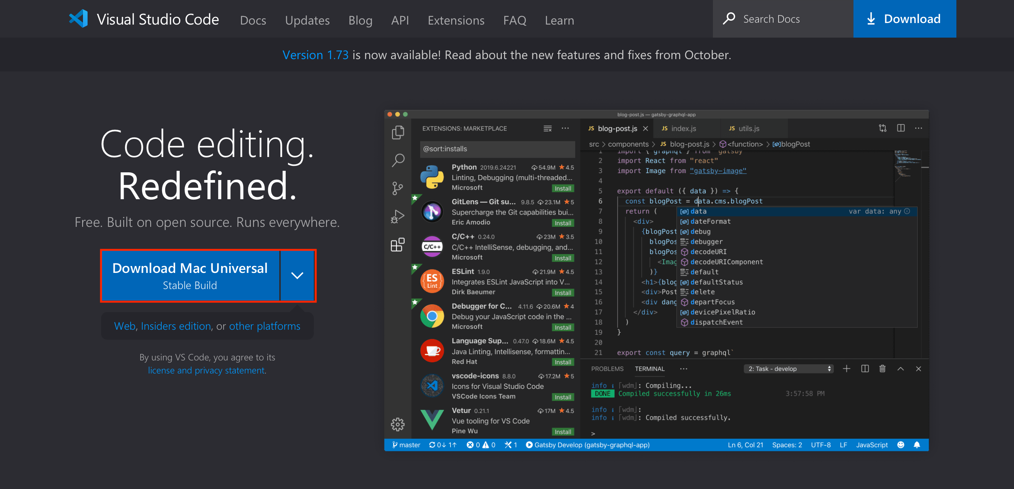Click the editor minimap scroll area
The width and height of the screenshot is (1014, 489).
(907, 165)
